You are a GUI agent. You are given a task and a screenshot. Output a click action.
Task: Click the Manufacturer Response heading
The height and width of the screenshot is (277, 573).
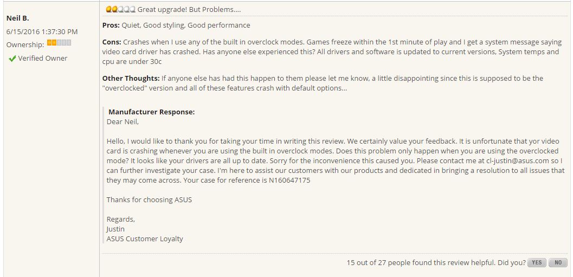(x=152, y=112)
